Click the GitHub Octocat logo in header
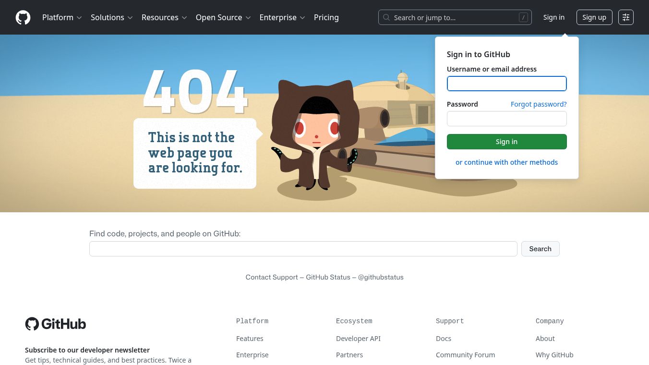Image resolution: width=649 pixels, height=365 pixels. pyautogui.click(x=23, y=17)
